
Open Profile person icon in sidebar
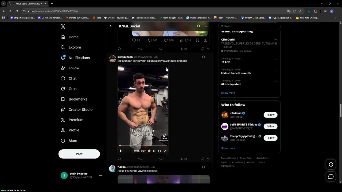[63, 130]
